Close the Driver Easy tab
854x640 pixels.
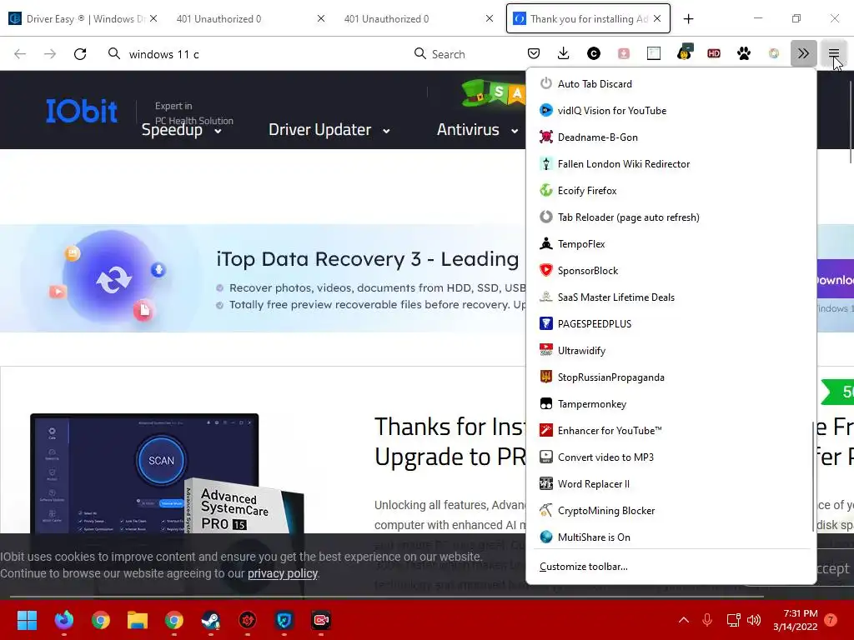153,19
